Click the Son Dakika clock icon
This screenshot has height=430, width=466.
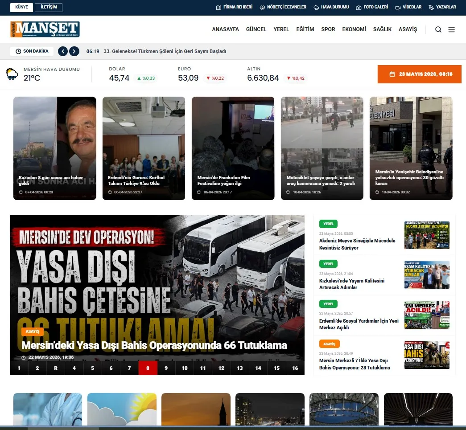18,51
